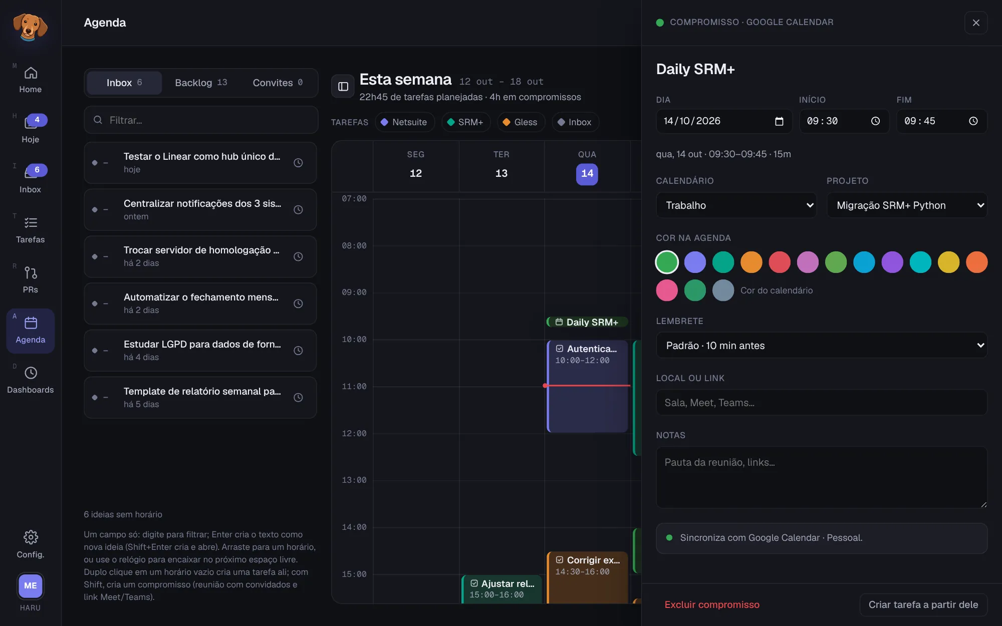
Task: Select day 13 TER column header
Action: point(502,166)
